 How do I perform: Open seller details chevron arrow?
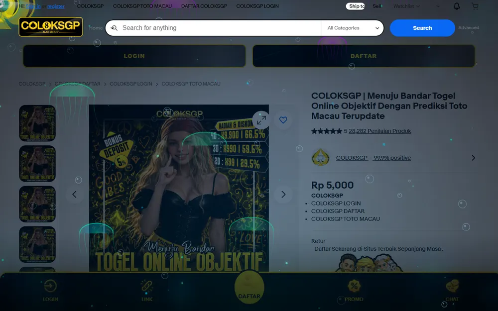pyautogui.click(x=473, y=158)
